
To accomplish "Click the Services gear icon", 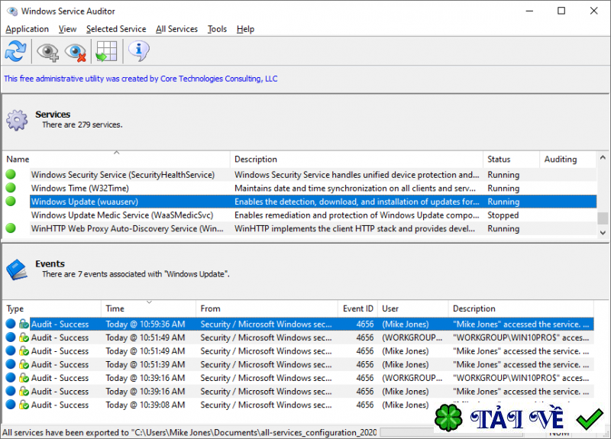I will point(17,120).
